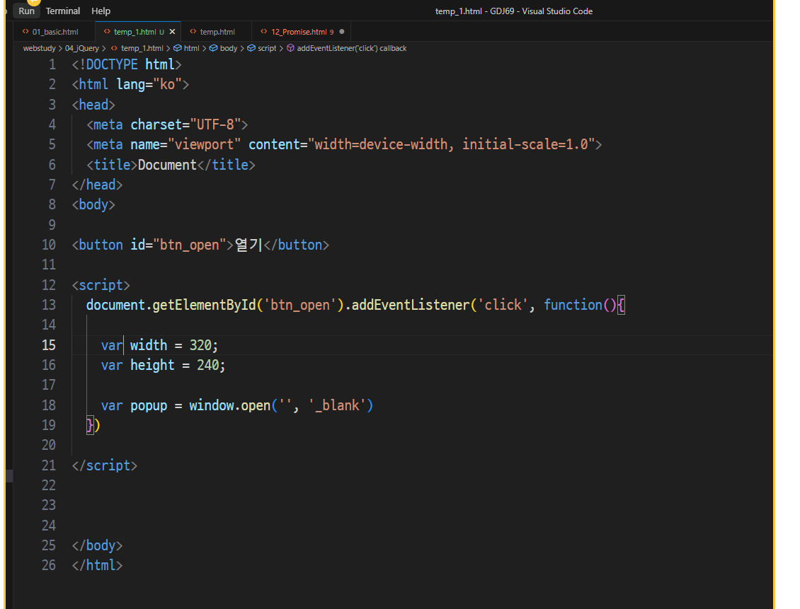
Task: Click the id="btn_open" attribute on line 10
Action: (178, 245)
